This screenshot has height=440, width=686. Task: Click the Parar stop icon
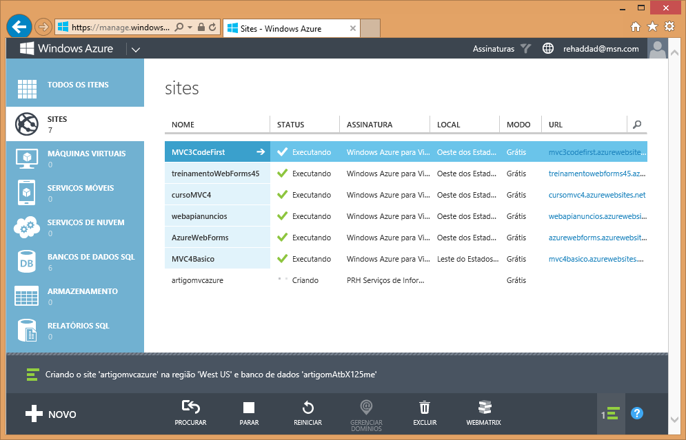point(249,408)
